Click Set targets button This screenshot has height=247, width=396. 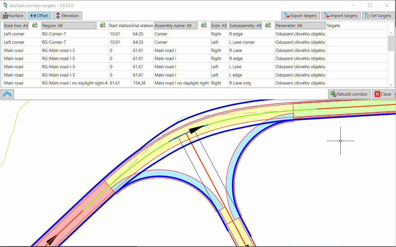378,16
